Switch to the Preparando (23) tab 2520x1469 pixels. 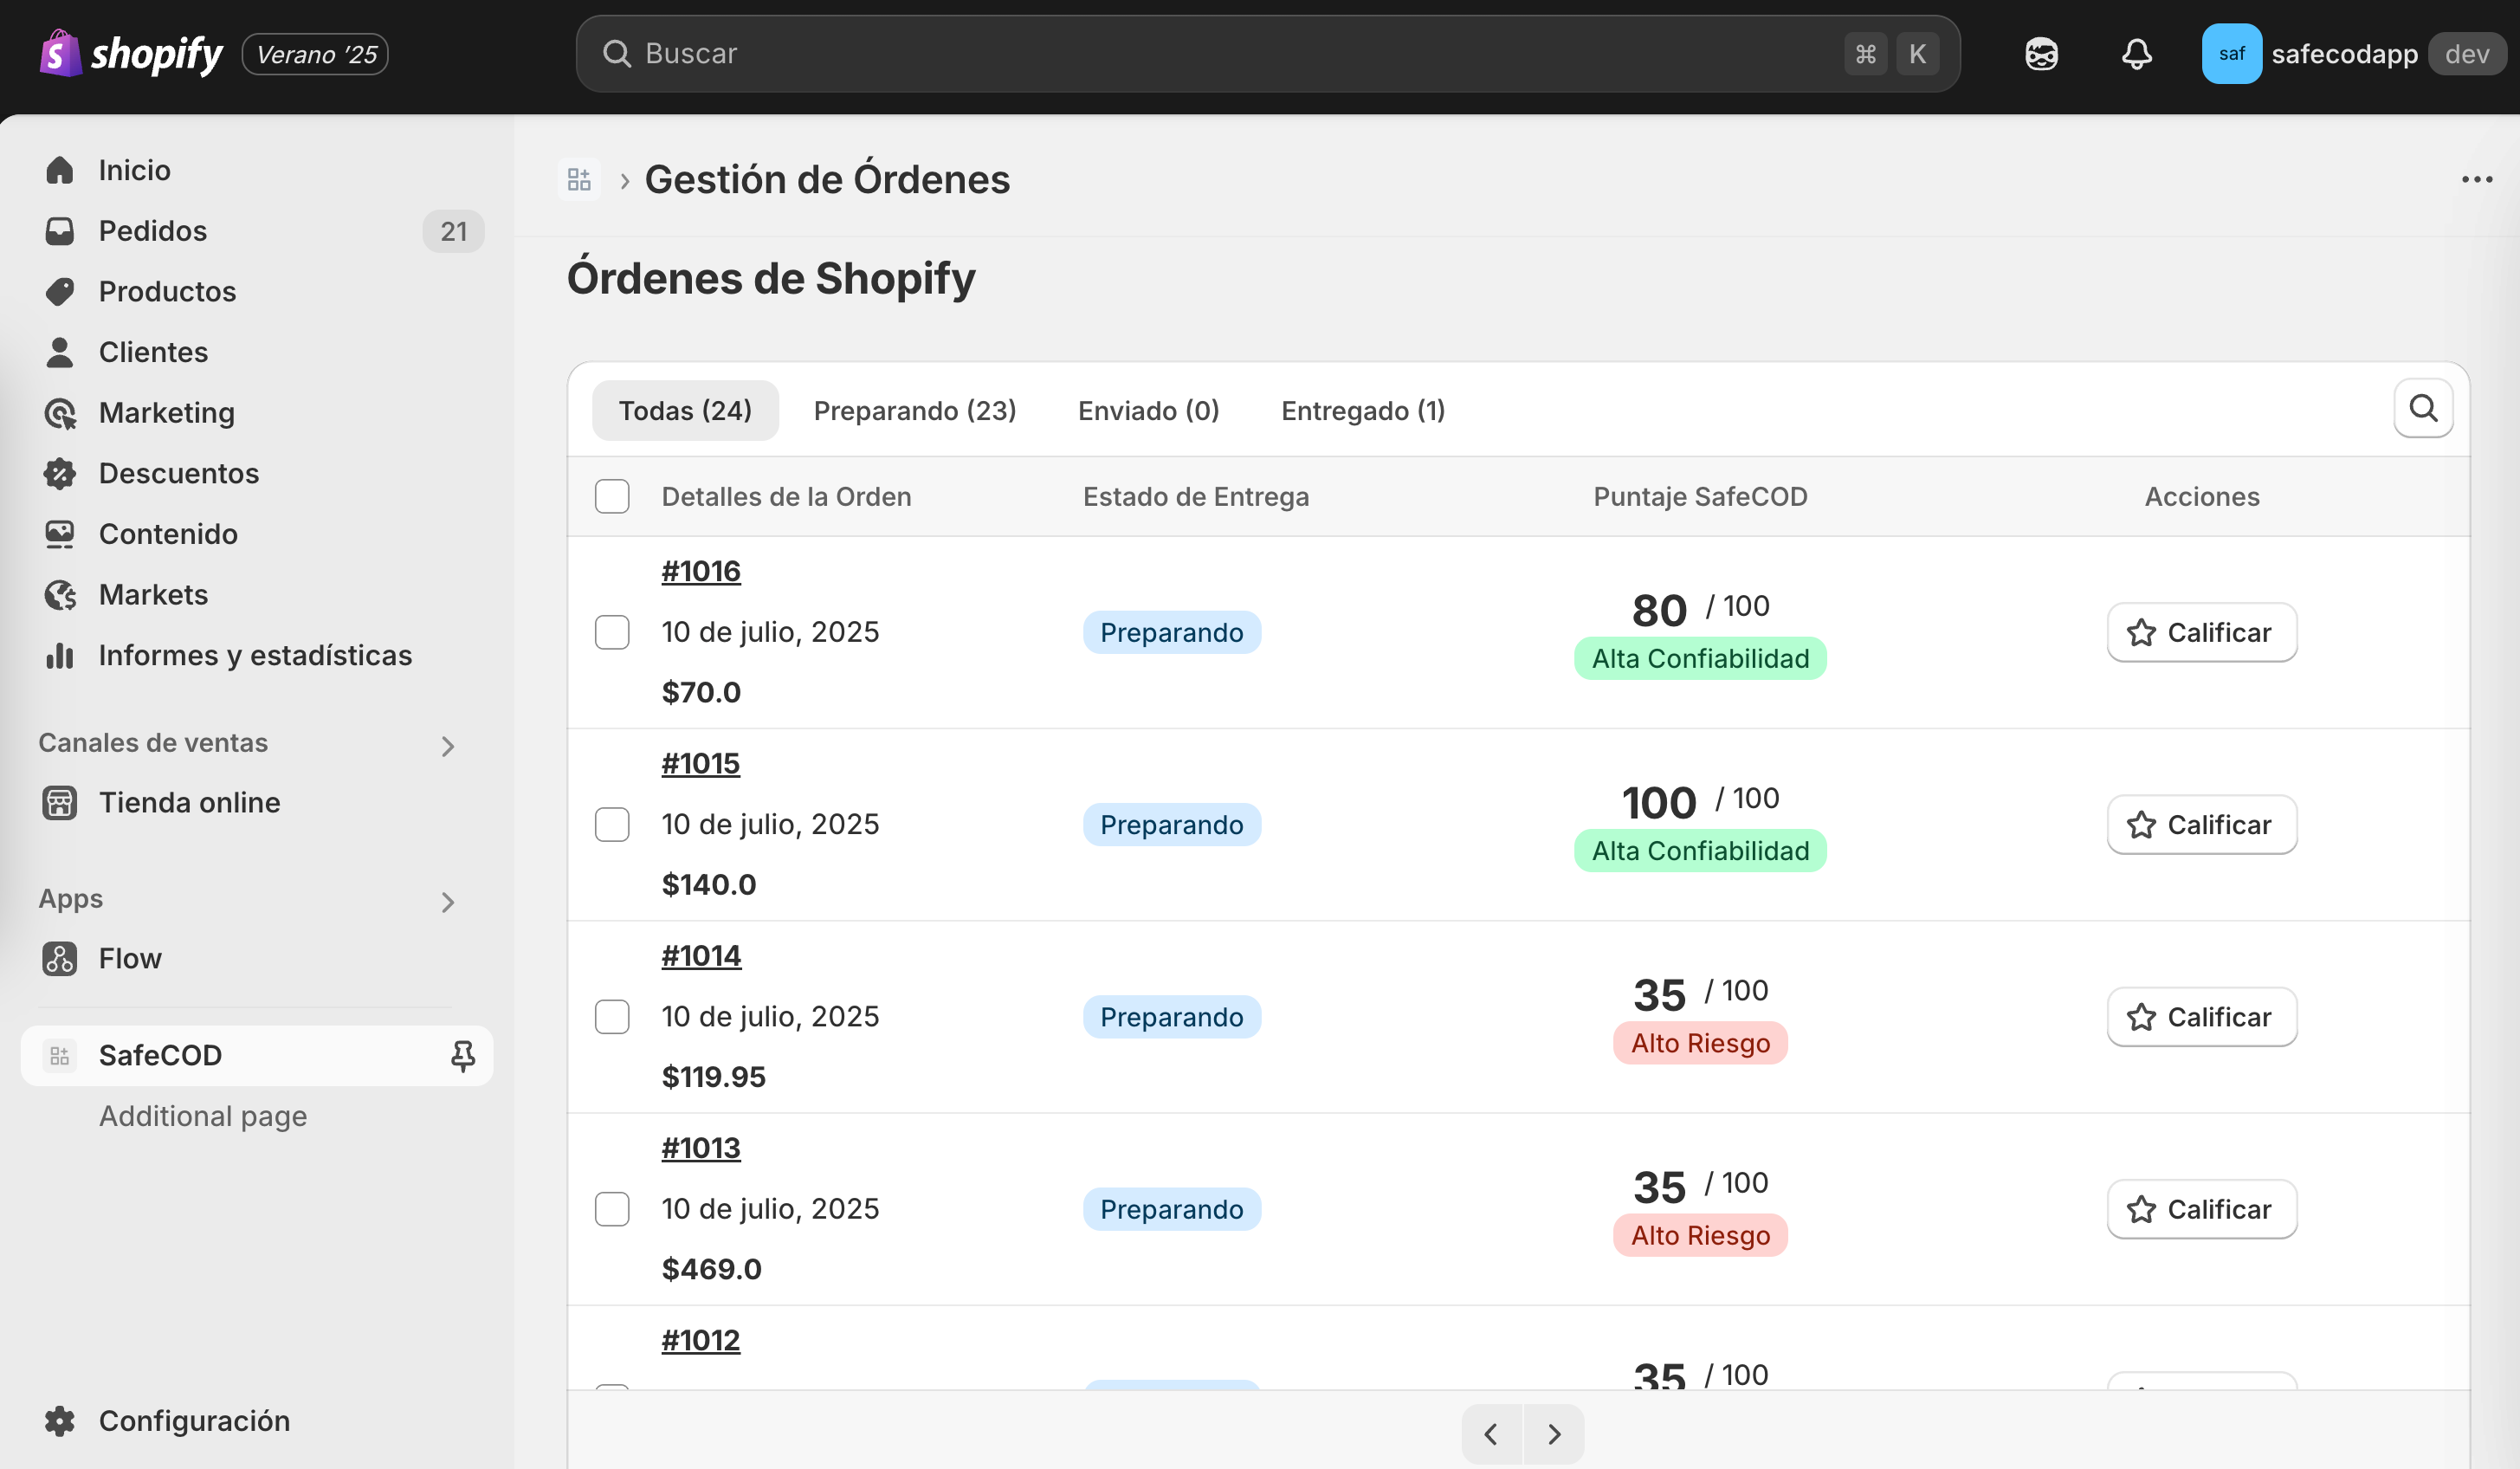914,410
